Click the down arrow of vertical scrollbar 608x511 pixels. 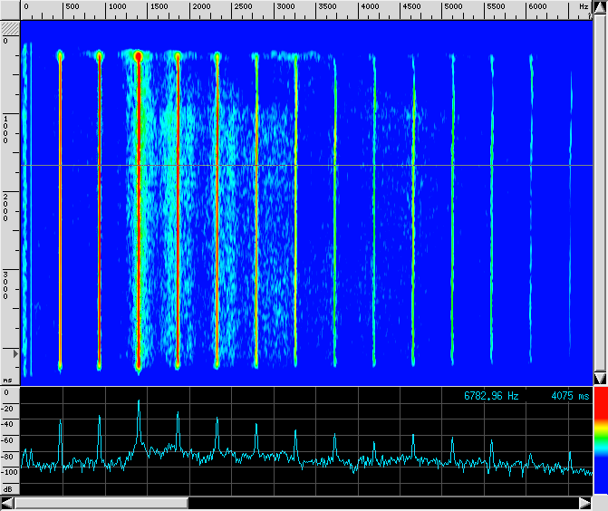click(x=599, y=377)
